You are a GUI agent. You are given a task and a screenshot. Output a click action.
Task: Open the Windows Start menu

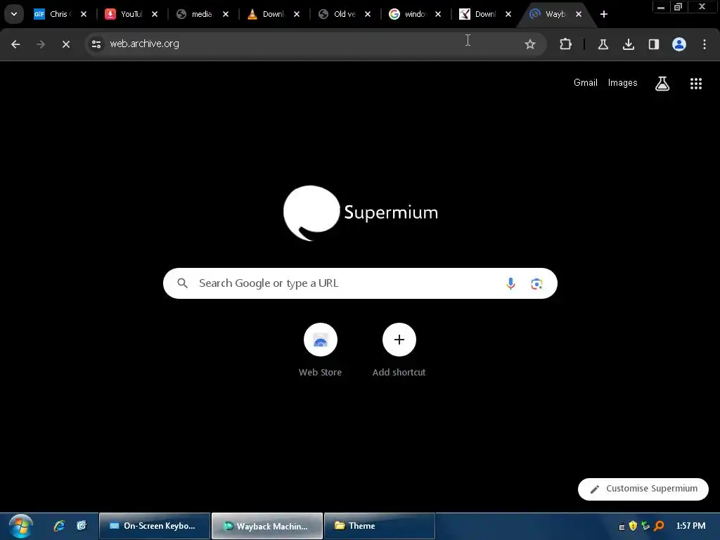tap(20, 526)
